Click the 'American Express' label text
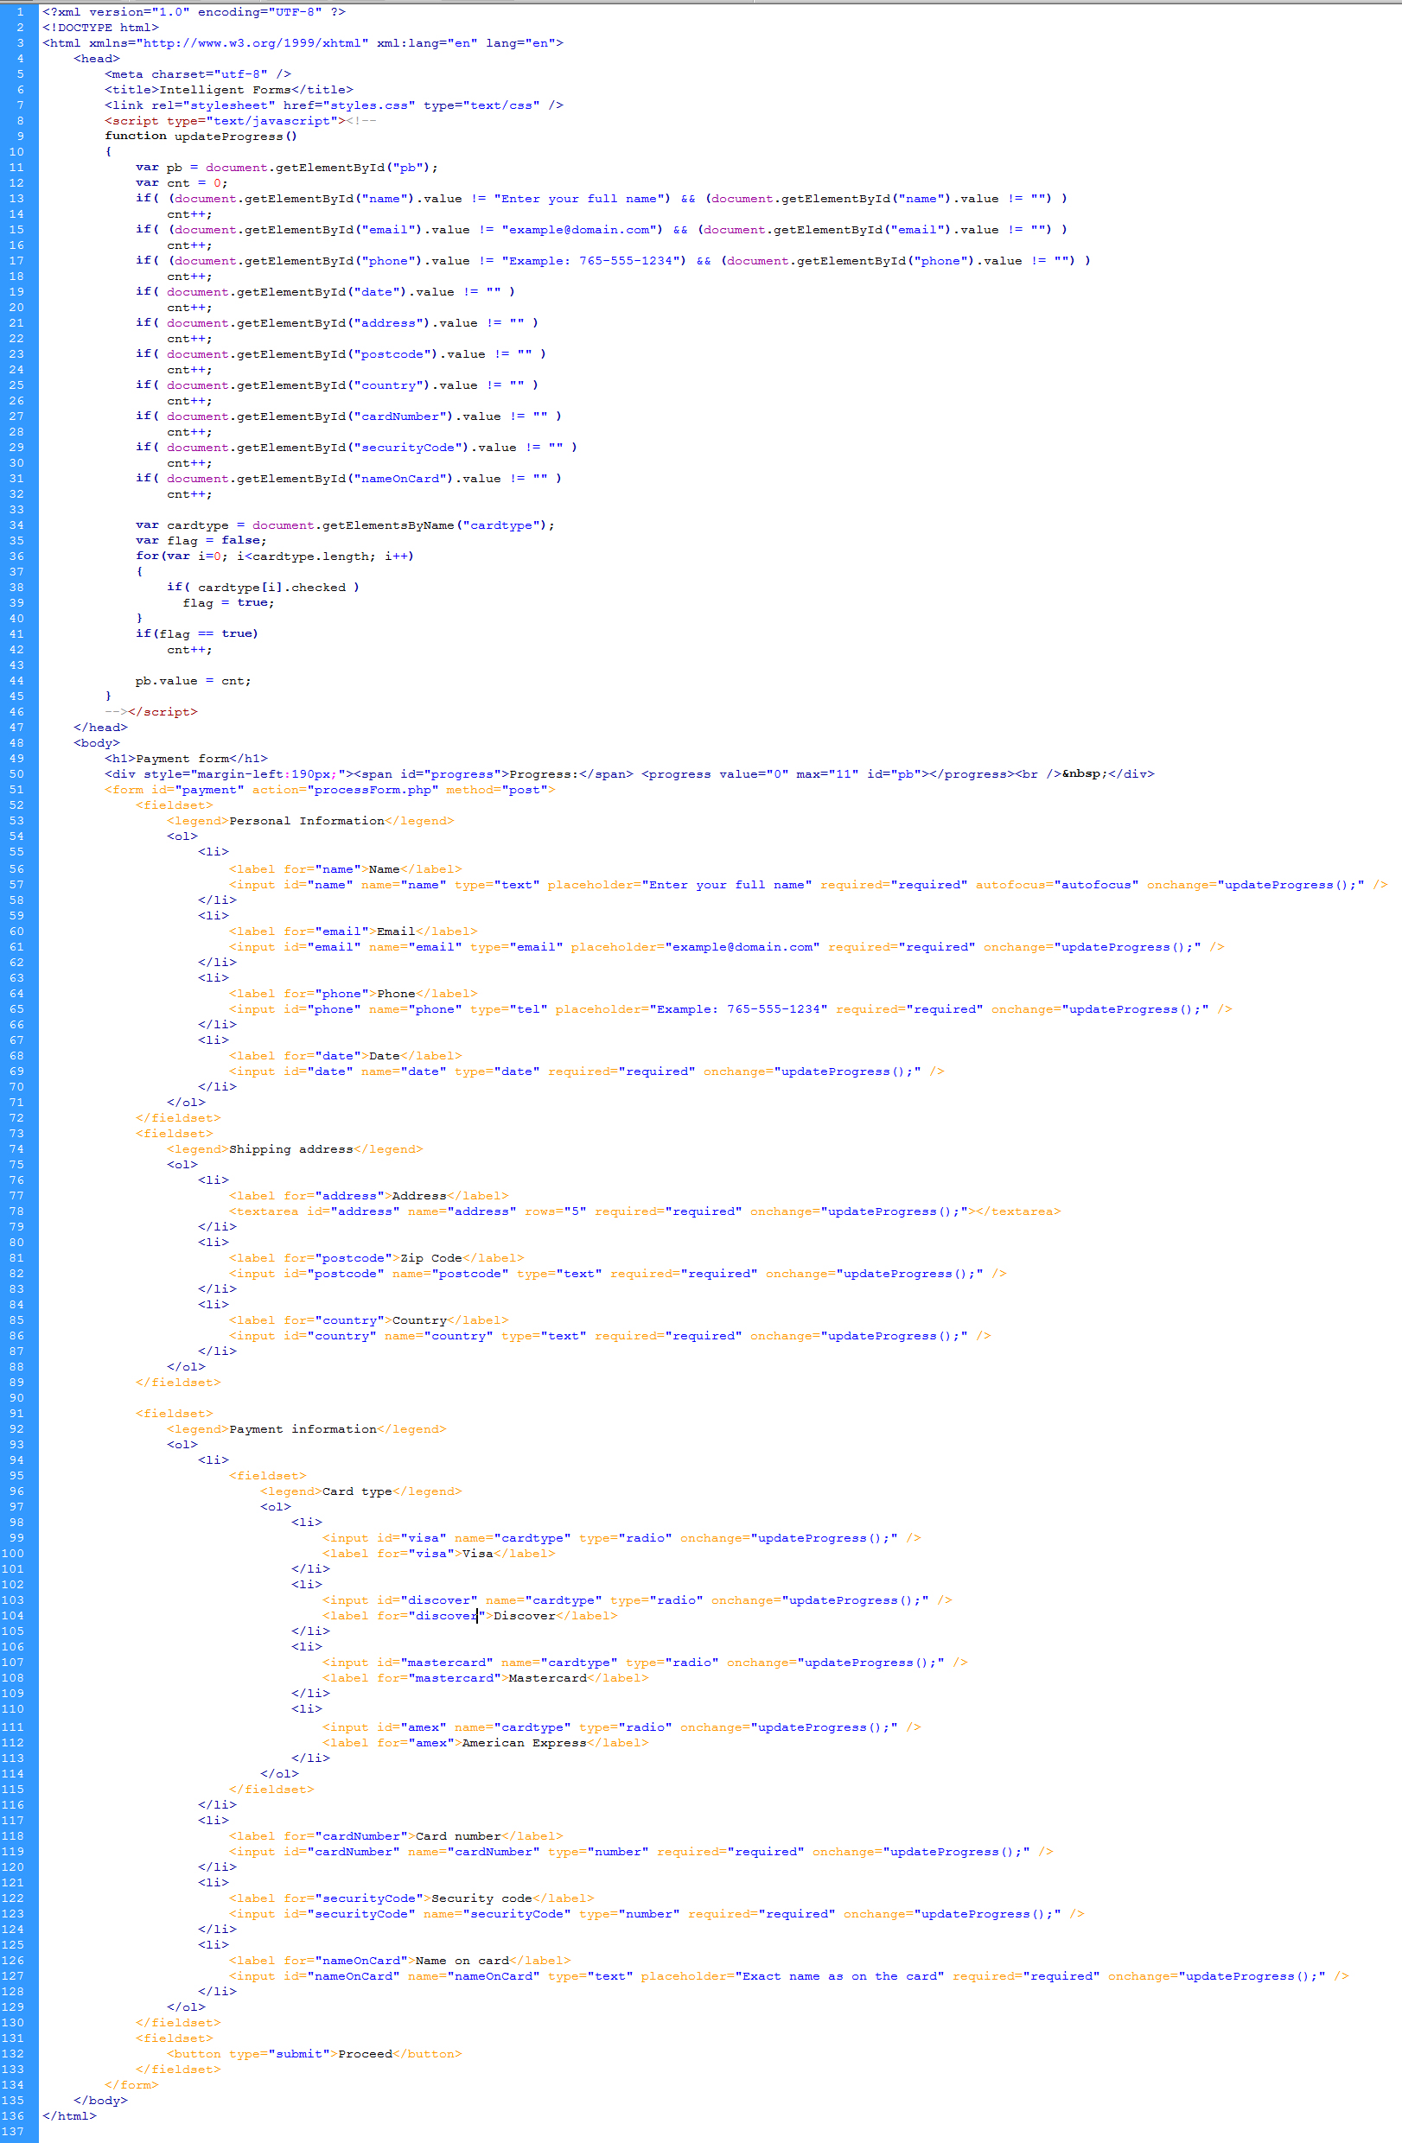Image resolution: width=1402 pixels, height=2143 pixels. [524, 1743]
